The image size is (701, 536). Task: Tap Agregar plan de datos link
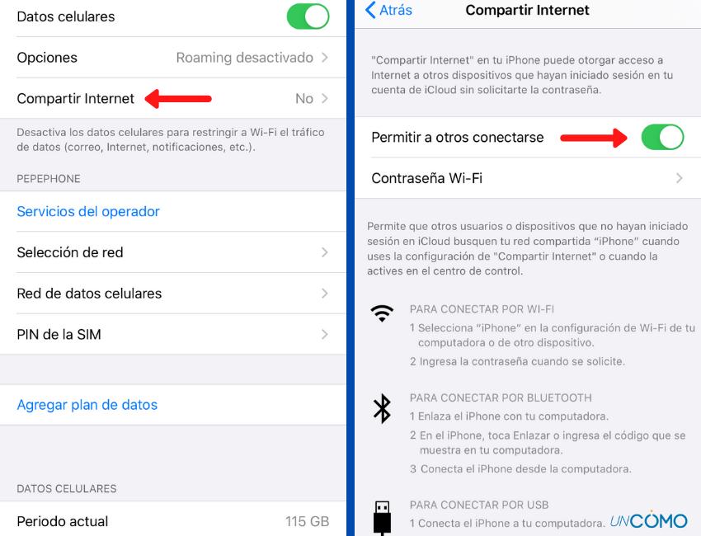coord(87,405)
